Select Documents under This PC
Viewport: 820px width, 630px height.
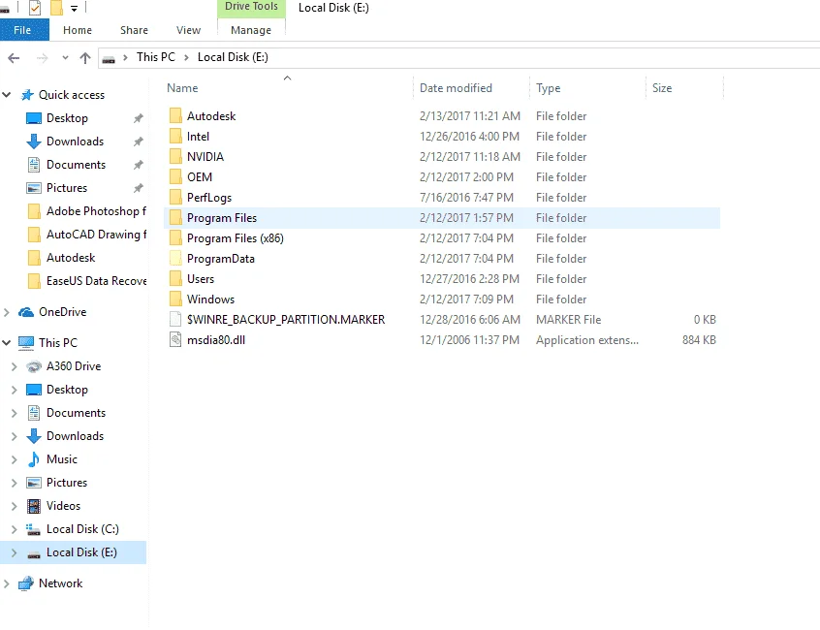tap(76, 413)
